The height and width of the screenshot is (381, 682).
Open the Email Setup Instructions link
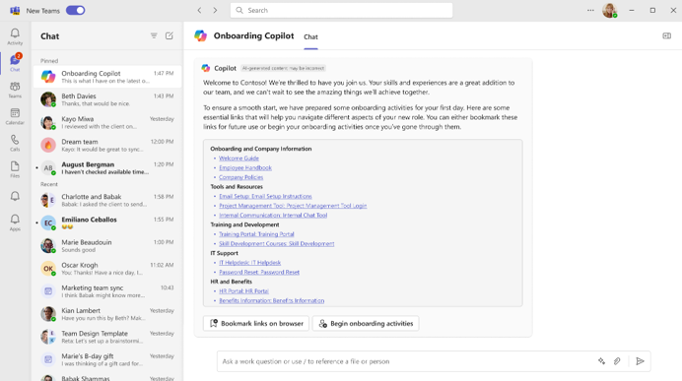pyautogui.click(x=265, y=196)
